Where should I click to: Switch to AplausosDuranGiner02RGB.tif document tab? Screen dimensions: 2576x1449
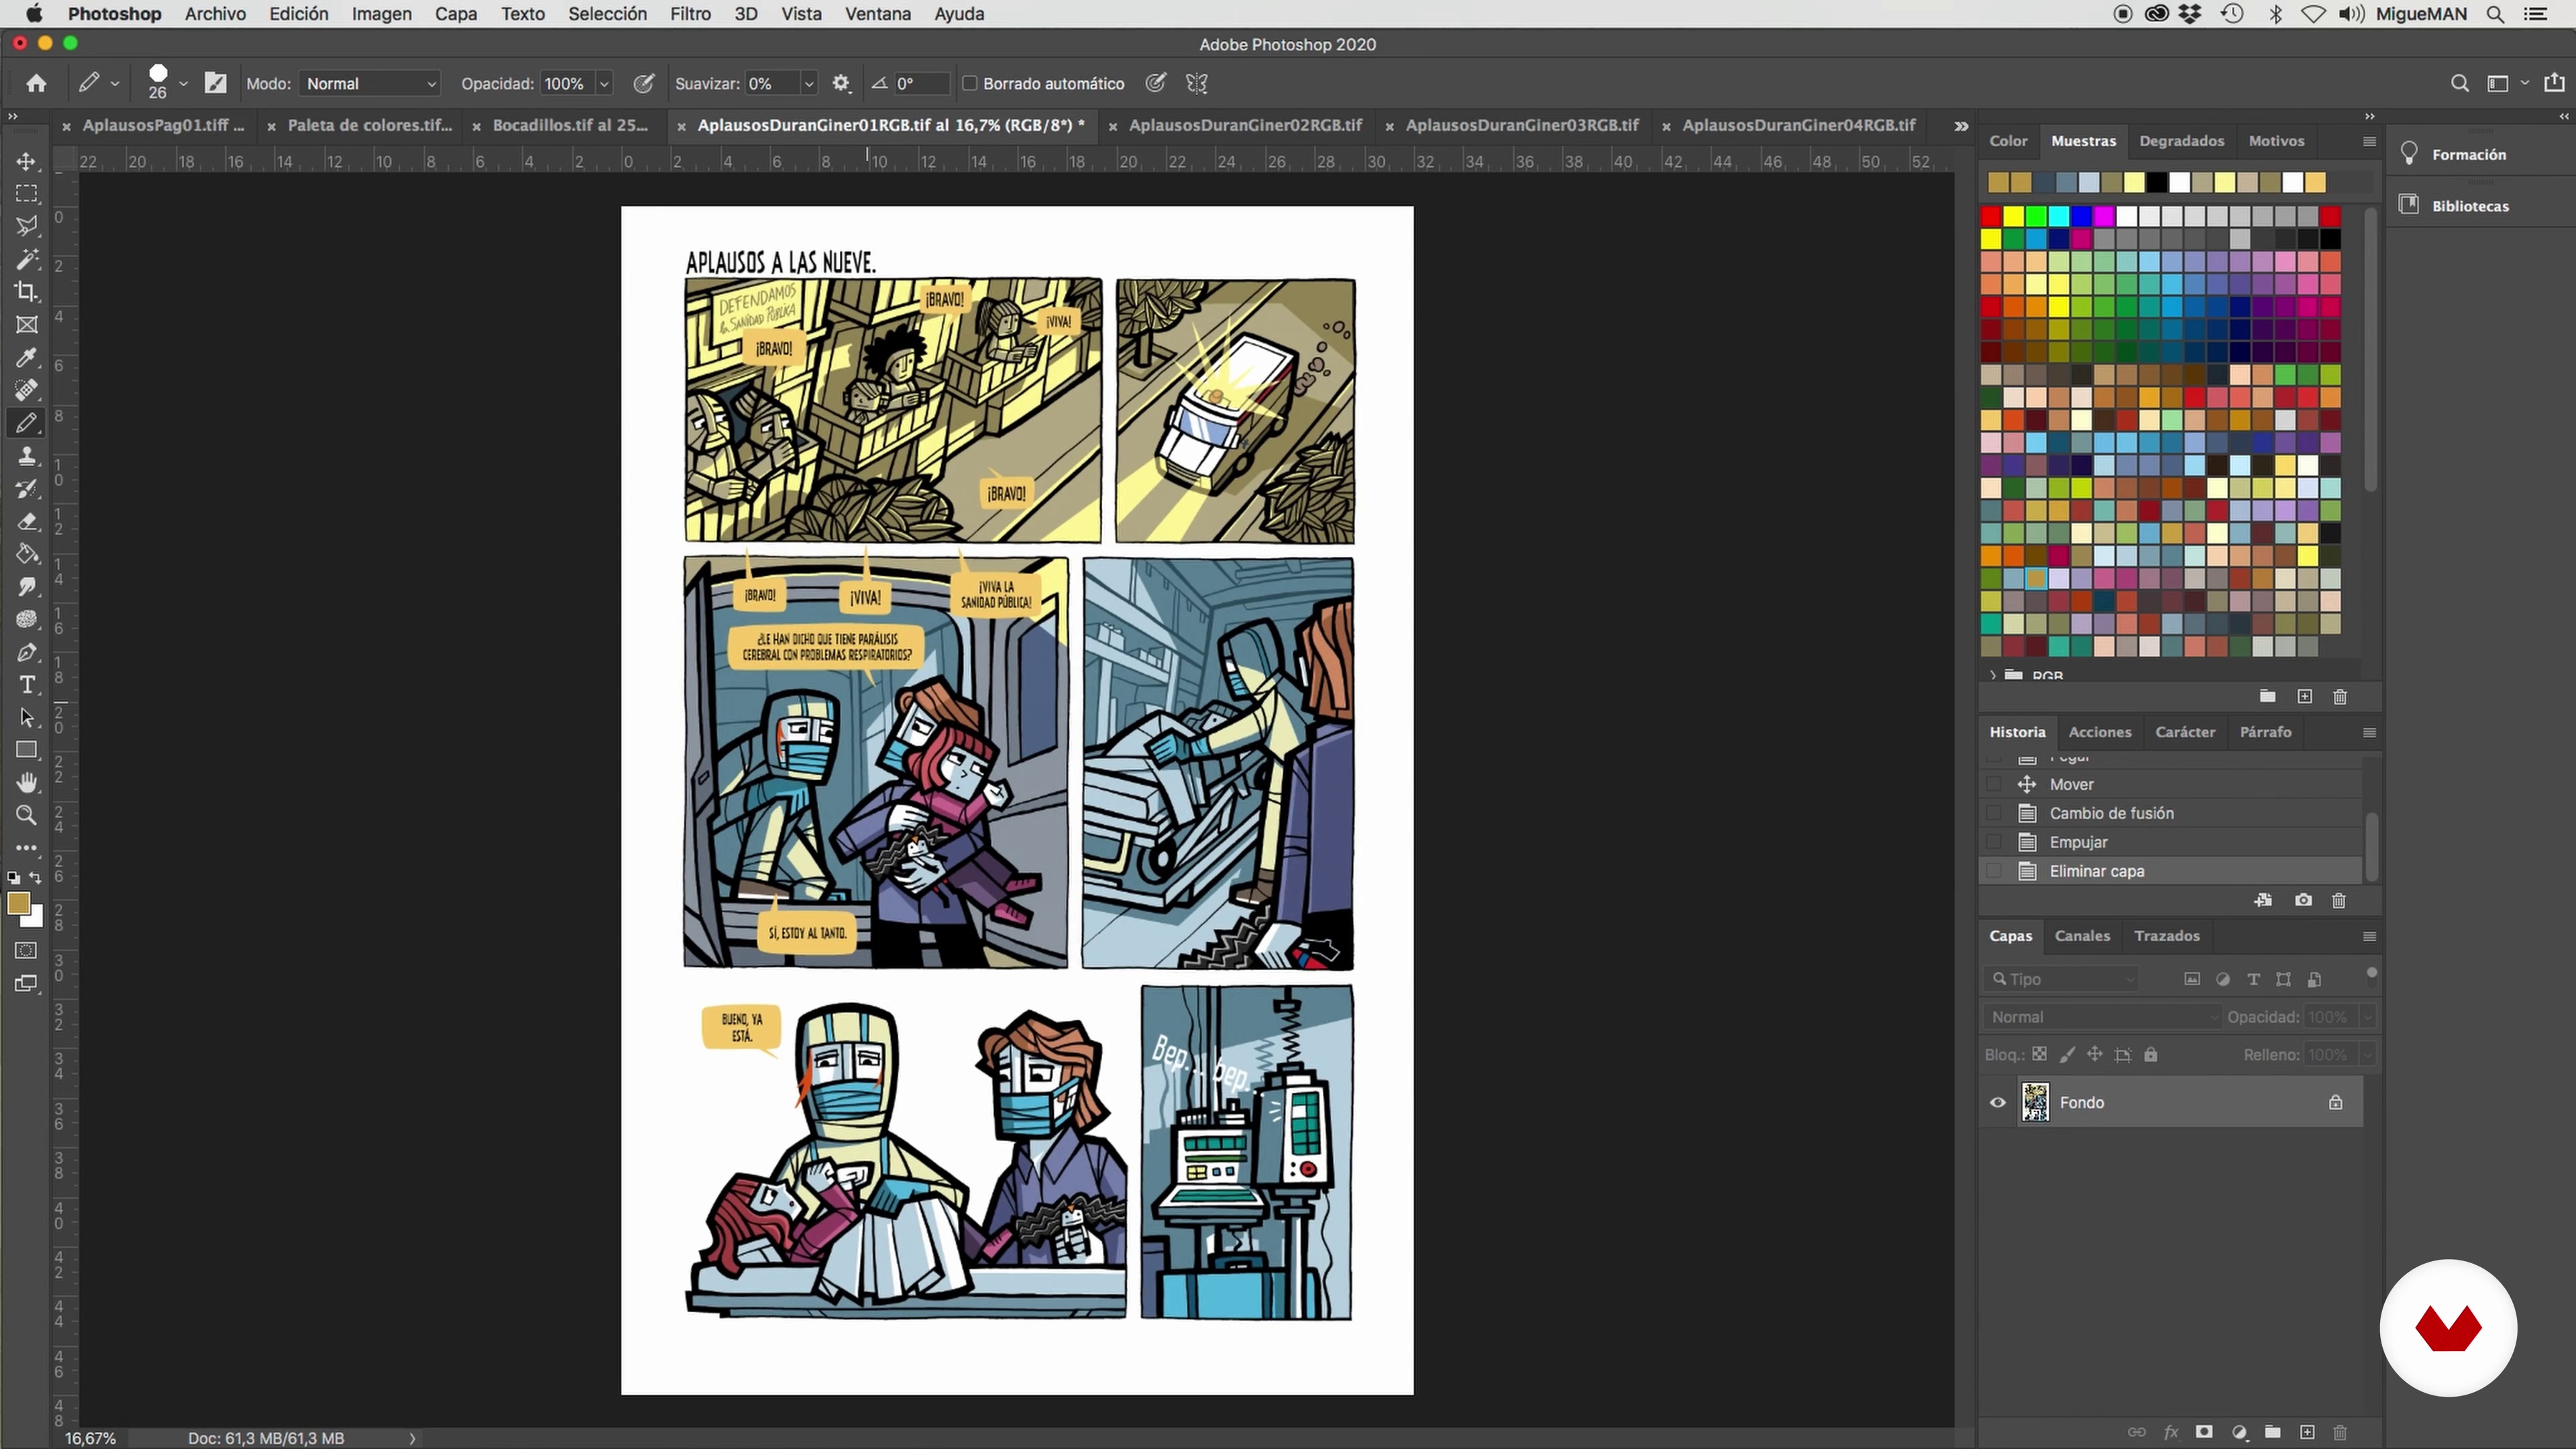(1245, 125)
